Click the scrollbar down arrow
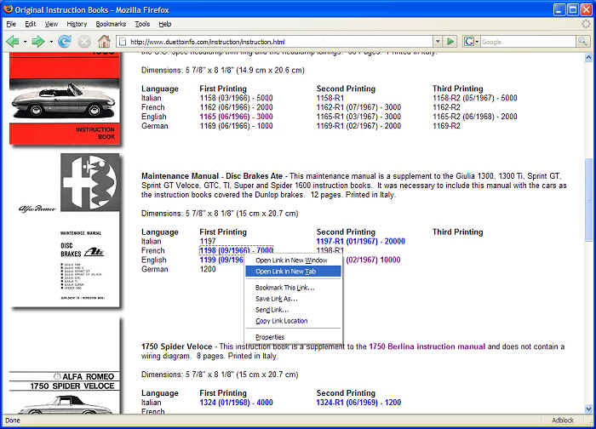The image size is (596, 429). click(x=588, y=409)
